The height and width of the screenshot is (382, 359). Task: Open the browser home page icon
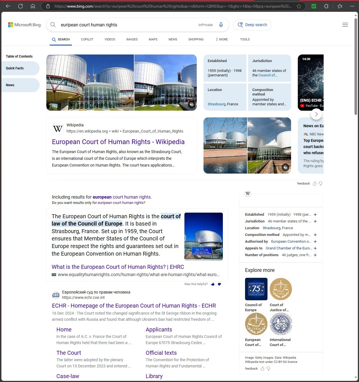tap(33, 6)
